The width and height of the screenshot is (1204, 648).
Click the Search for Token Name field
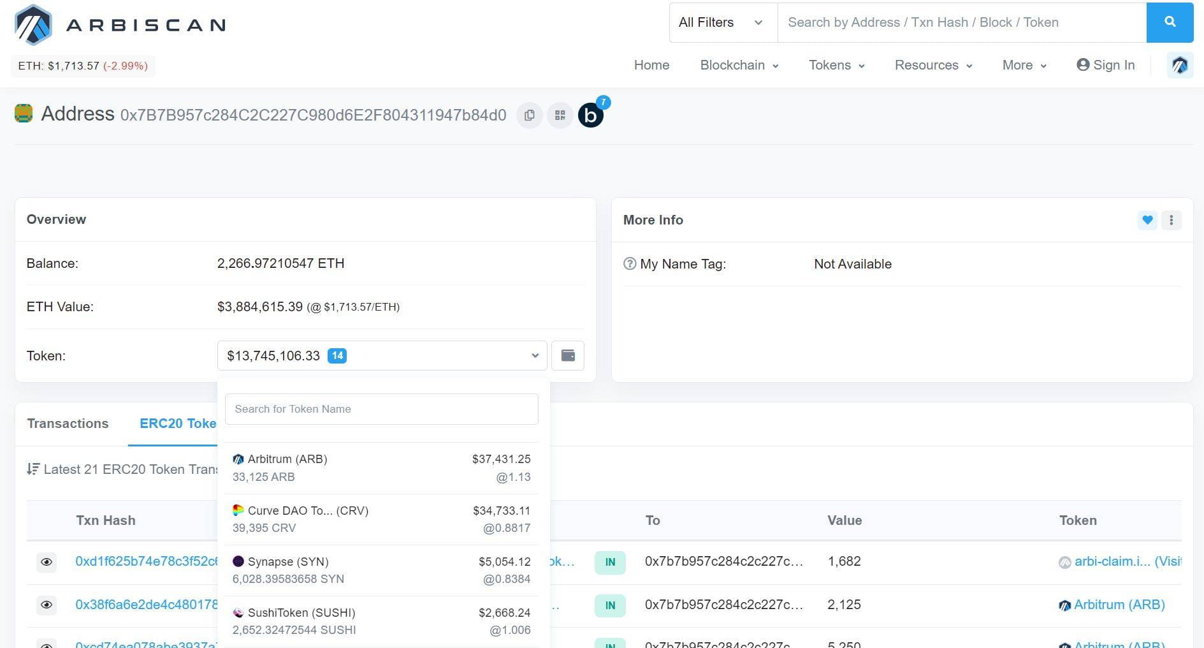coord(381,409)
